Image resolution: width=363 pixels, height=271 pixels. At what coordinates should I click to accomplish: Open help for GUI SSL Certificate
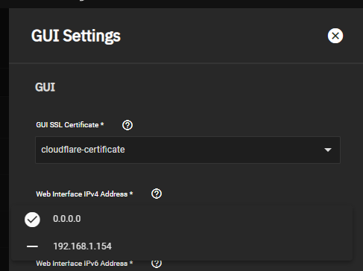click(127, 125)
